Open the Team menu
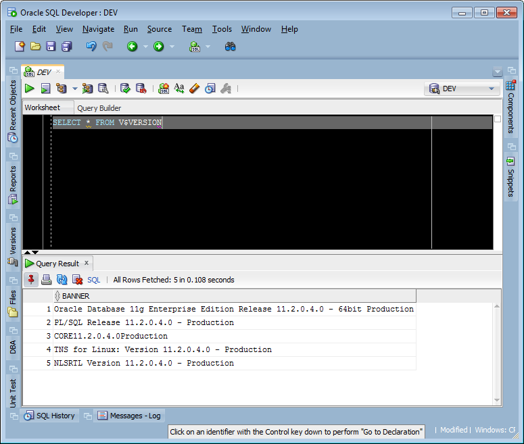Image resolution: width=524 pixels, height=444 pixels. [192, 29]
